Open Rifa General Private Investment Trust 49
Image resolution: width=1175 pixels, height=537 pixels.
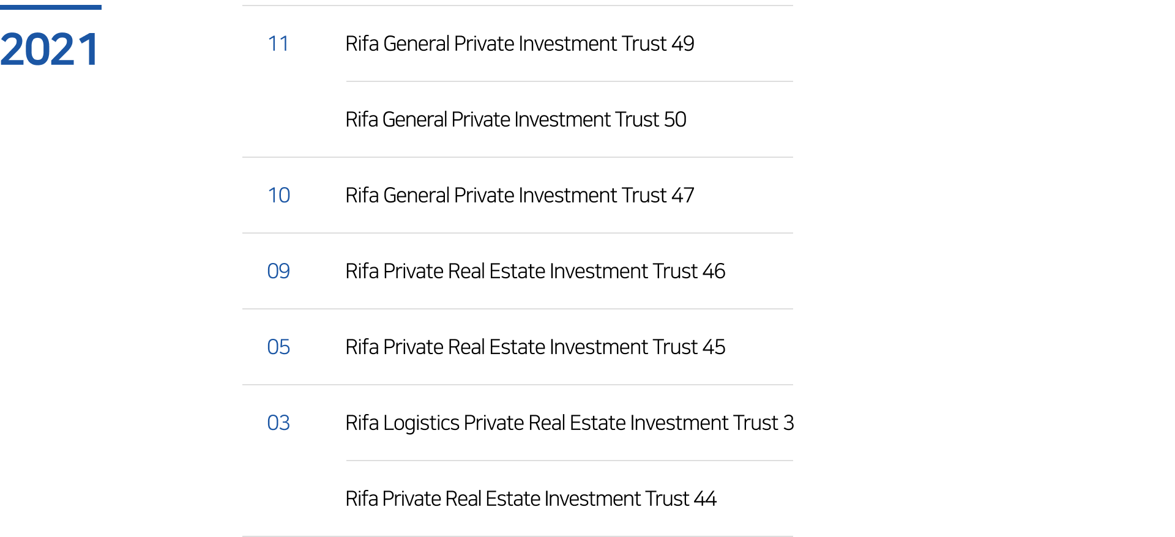coord(520,44)
